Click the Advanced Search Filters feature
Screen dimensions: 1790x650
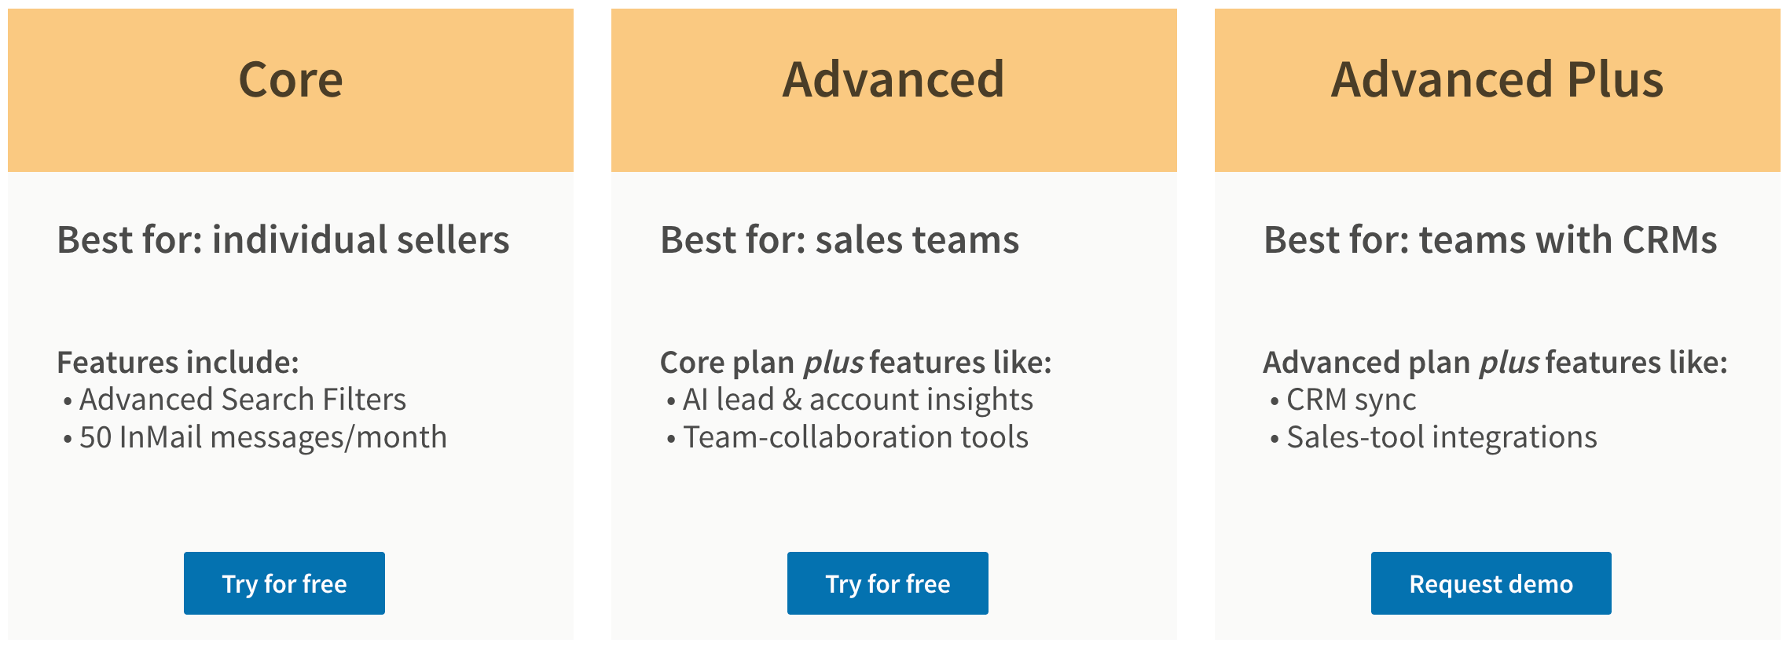244,400
